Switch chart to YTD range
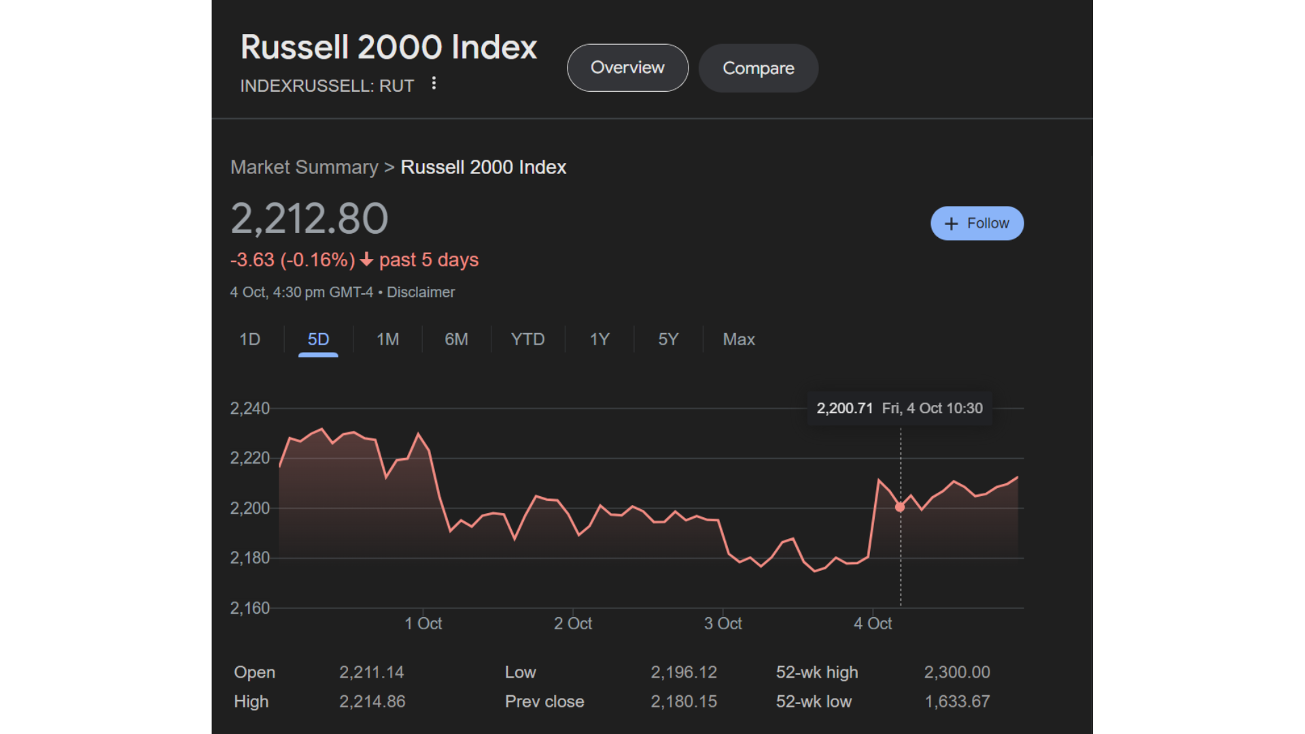Viewport: 1305px width, 734px height. click(x=527, y=339)
